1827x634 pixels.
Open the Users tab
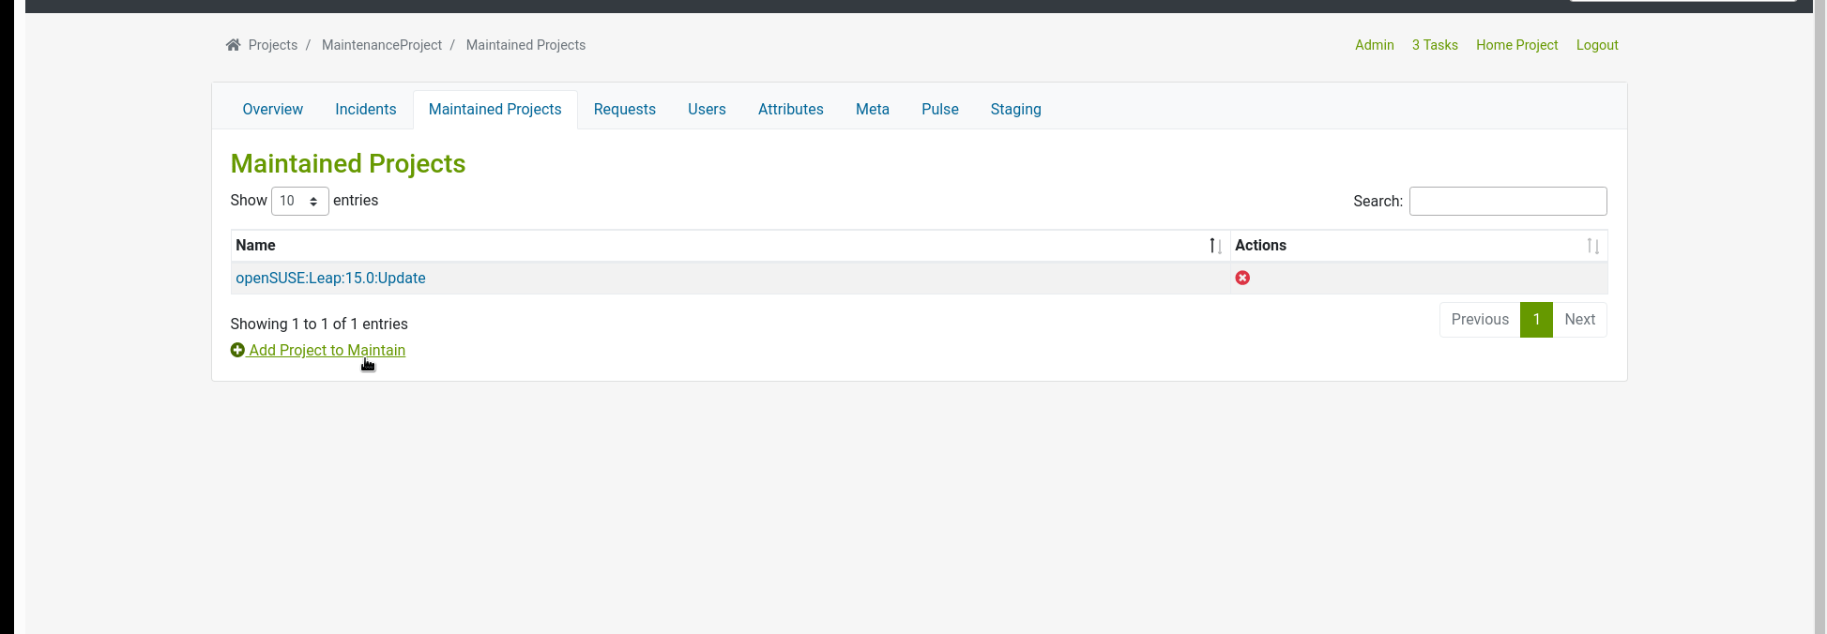click(707, 110)
